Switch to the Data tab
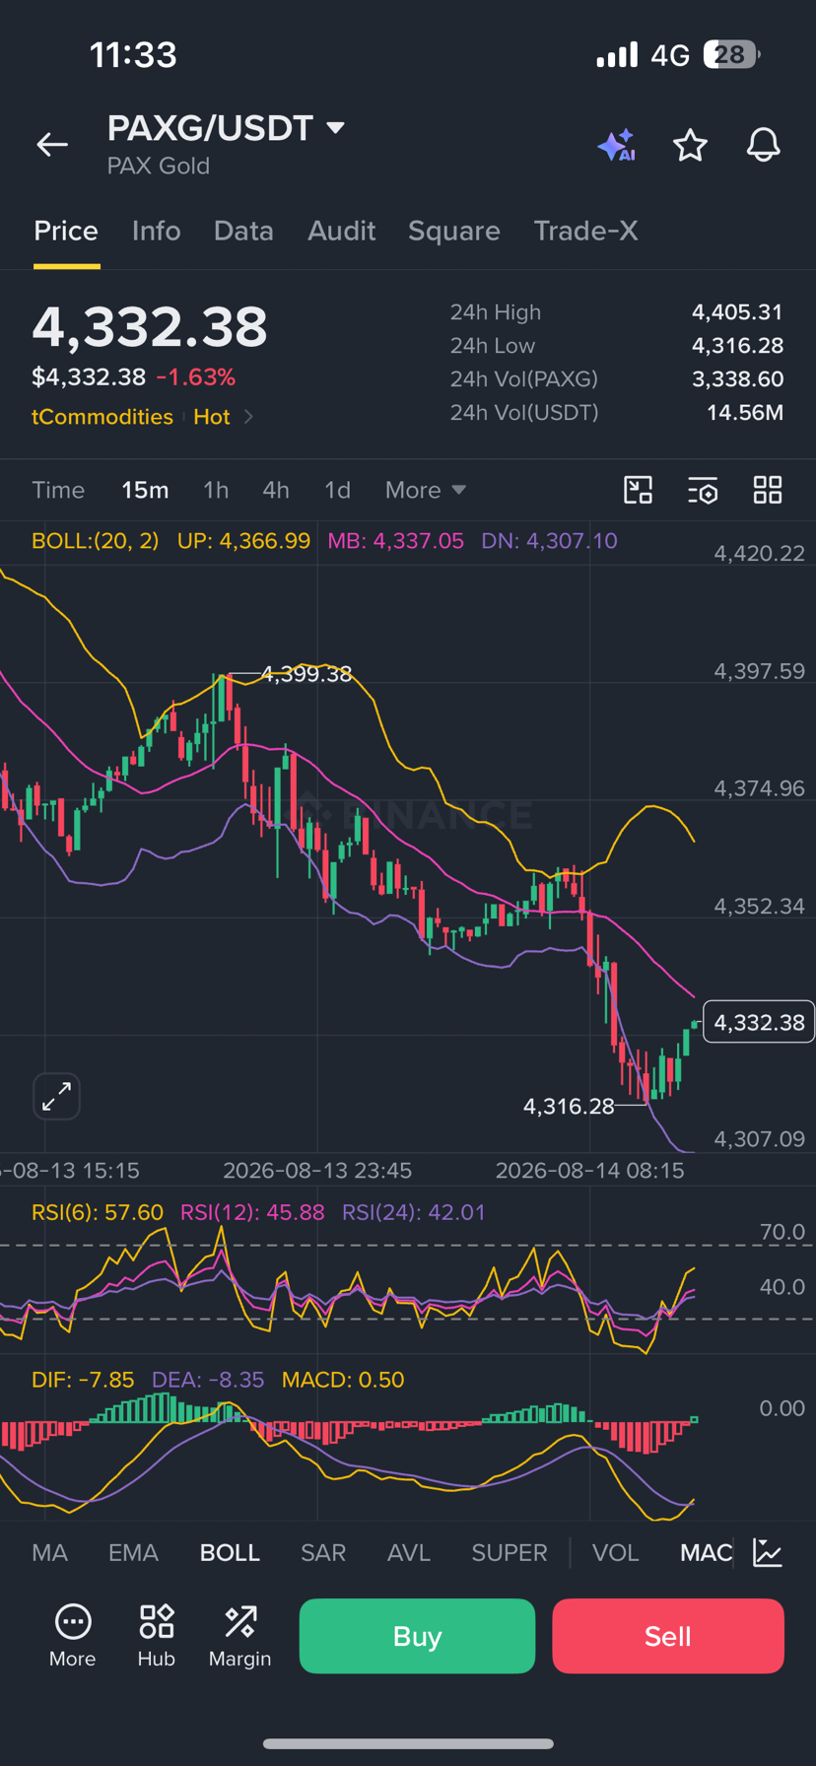This screenshot has height=1766, width=816. [x=243, y=231]
